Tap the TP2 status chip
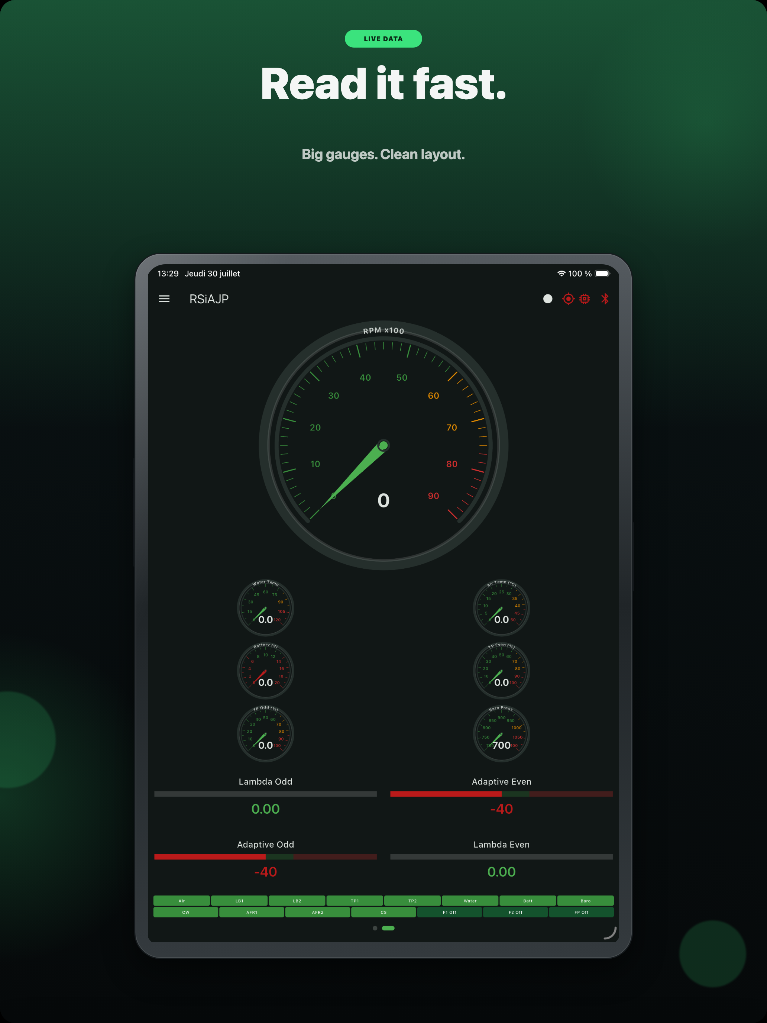 click(x=412, y=900)
